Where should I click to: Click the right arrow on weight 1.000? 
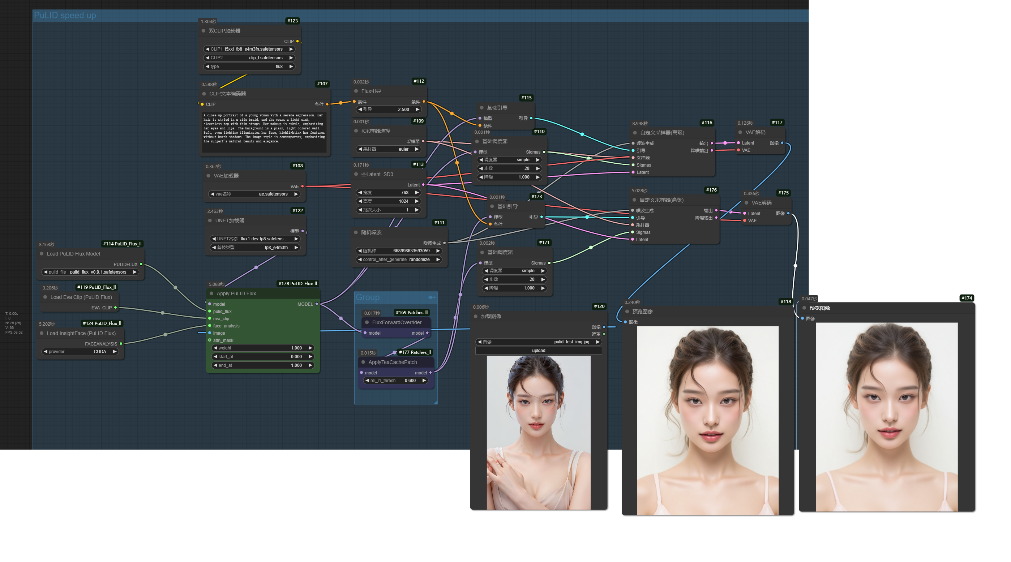[x=310, y=348]
